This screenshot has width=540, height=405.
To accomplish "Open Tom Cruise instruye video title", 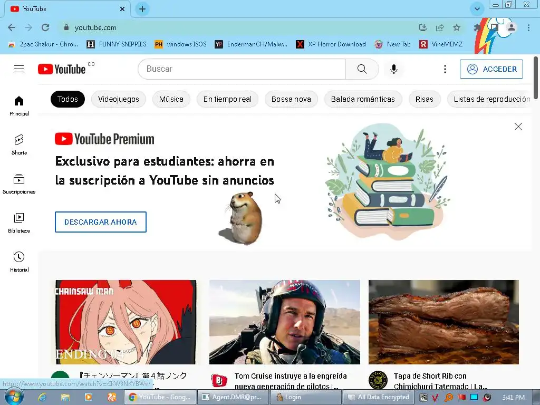I will click(x=291, y=381).
